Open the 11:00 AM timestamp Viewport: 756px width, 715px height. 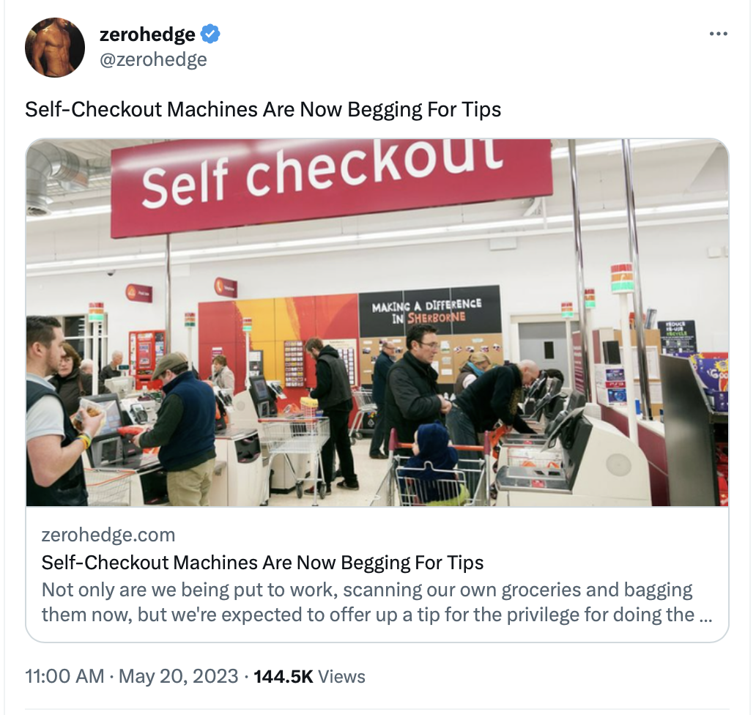64,676
